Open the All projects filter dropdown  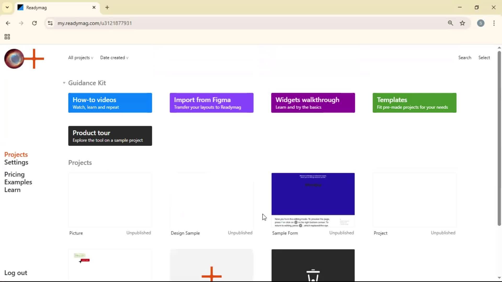(x=80, y=57)
